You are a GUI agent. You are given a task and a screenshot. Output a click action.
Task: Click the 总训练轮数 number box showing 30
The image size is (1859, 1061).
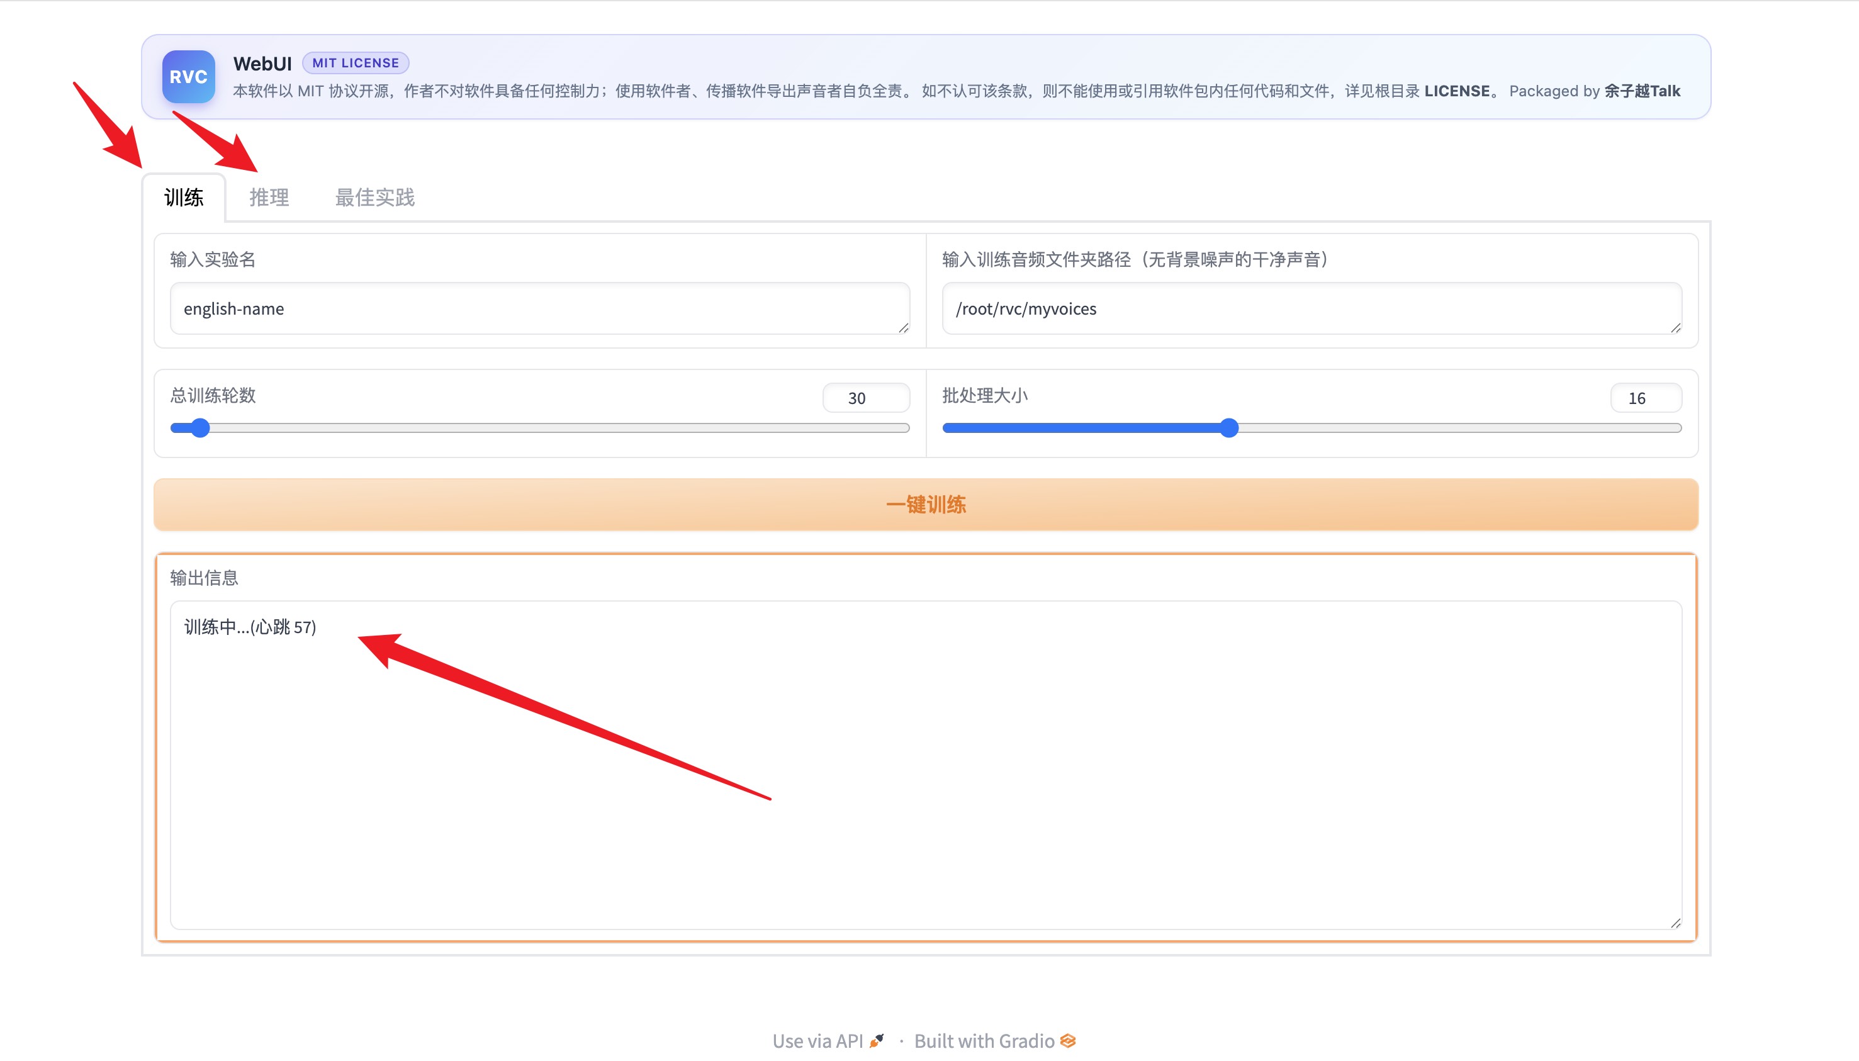coord(866,398)
